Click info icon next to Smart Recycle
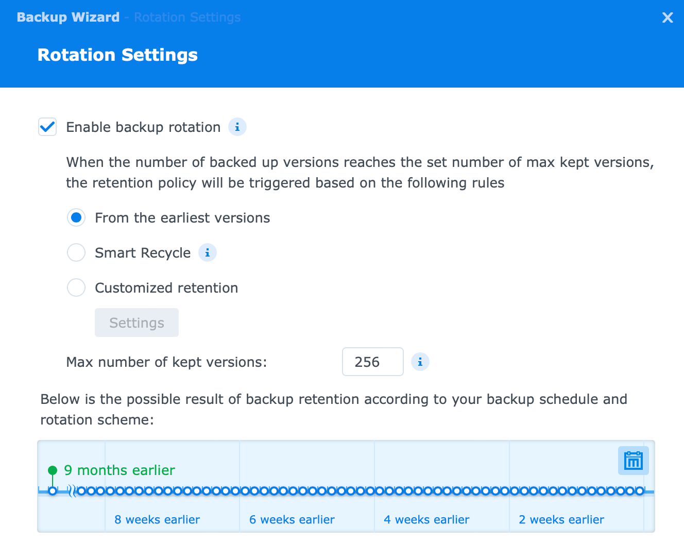Image resolution: width=684 pixels, height=543 pixels. [208, 252]
